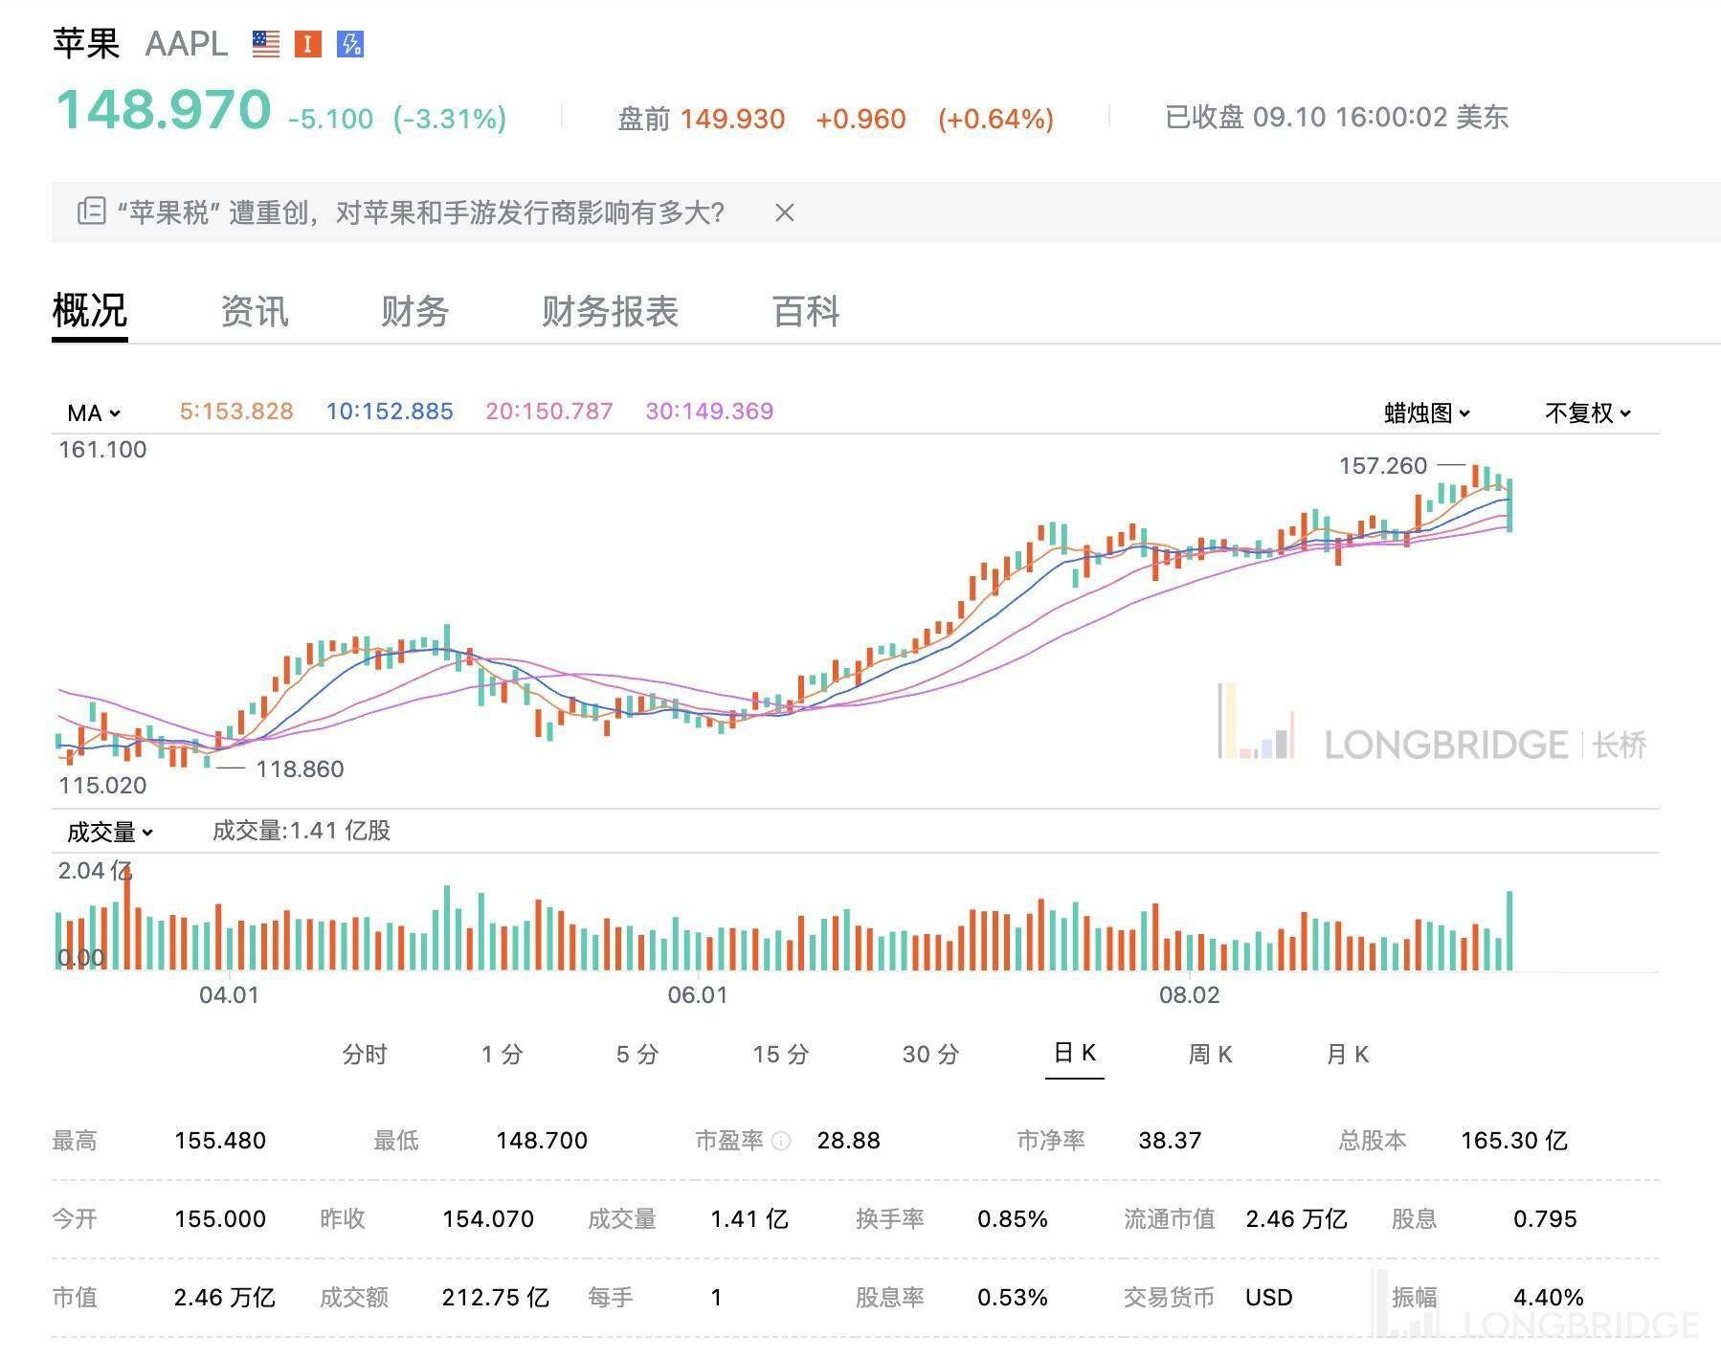Expand the MA indicator dropdown
The width and height of the screenshot is (1721, 1359).
pos(94,413)
